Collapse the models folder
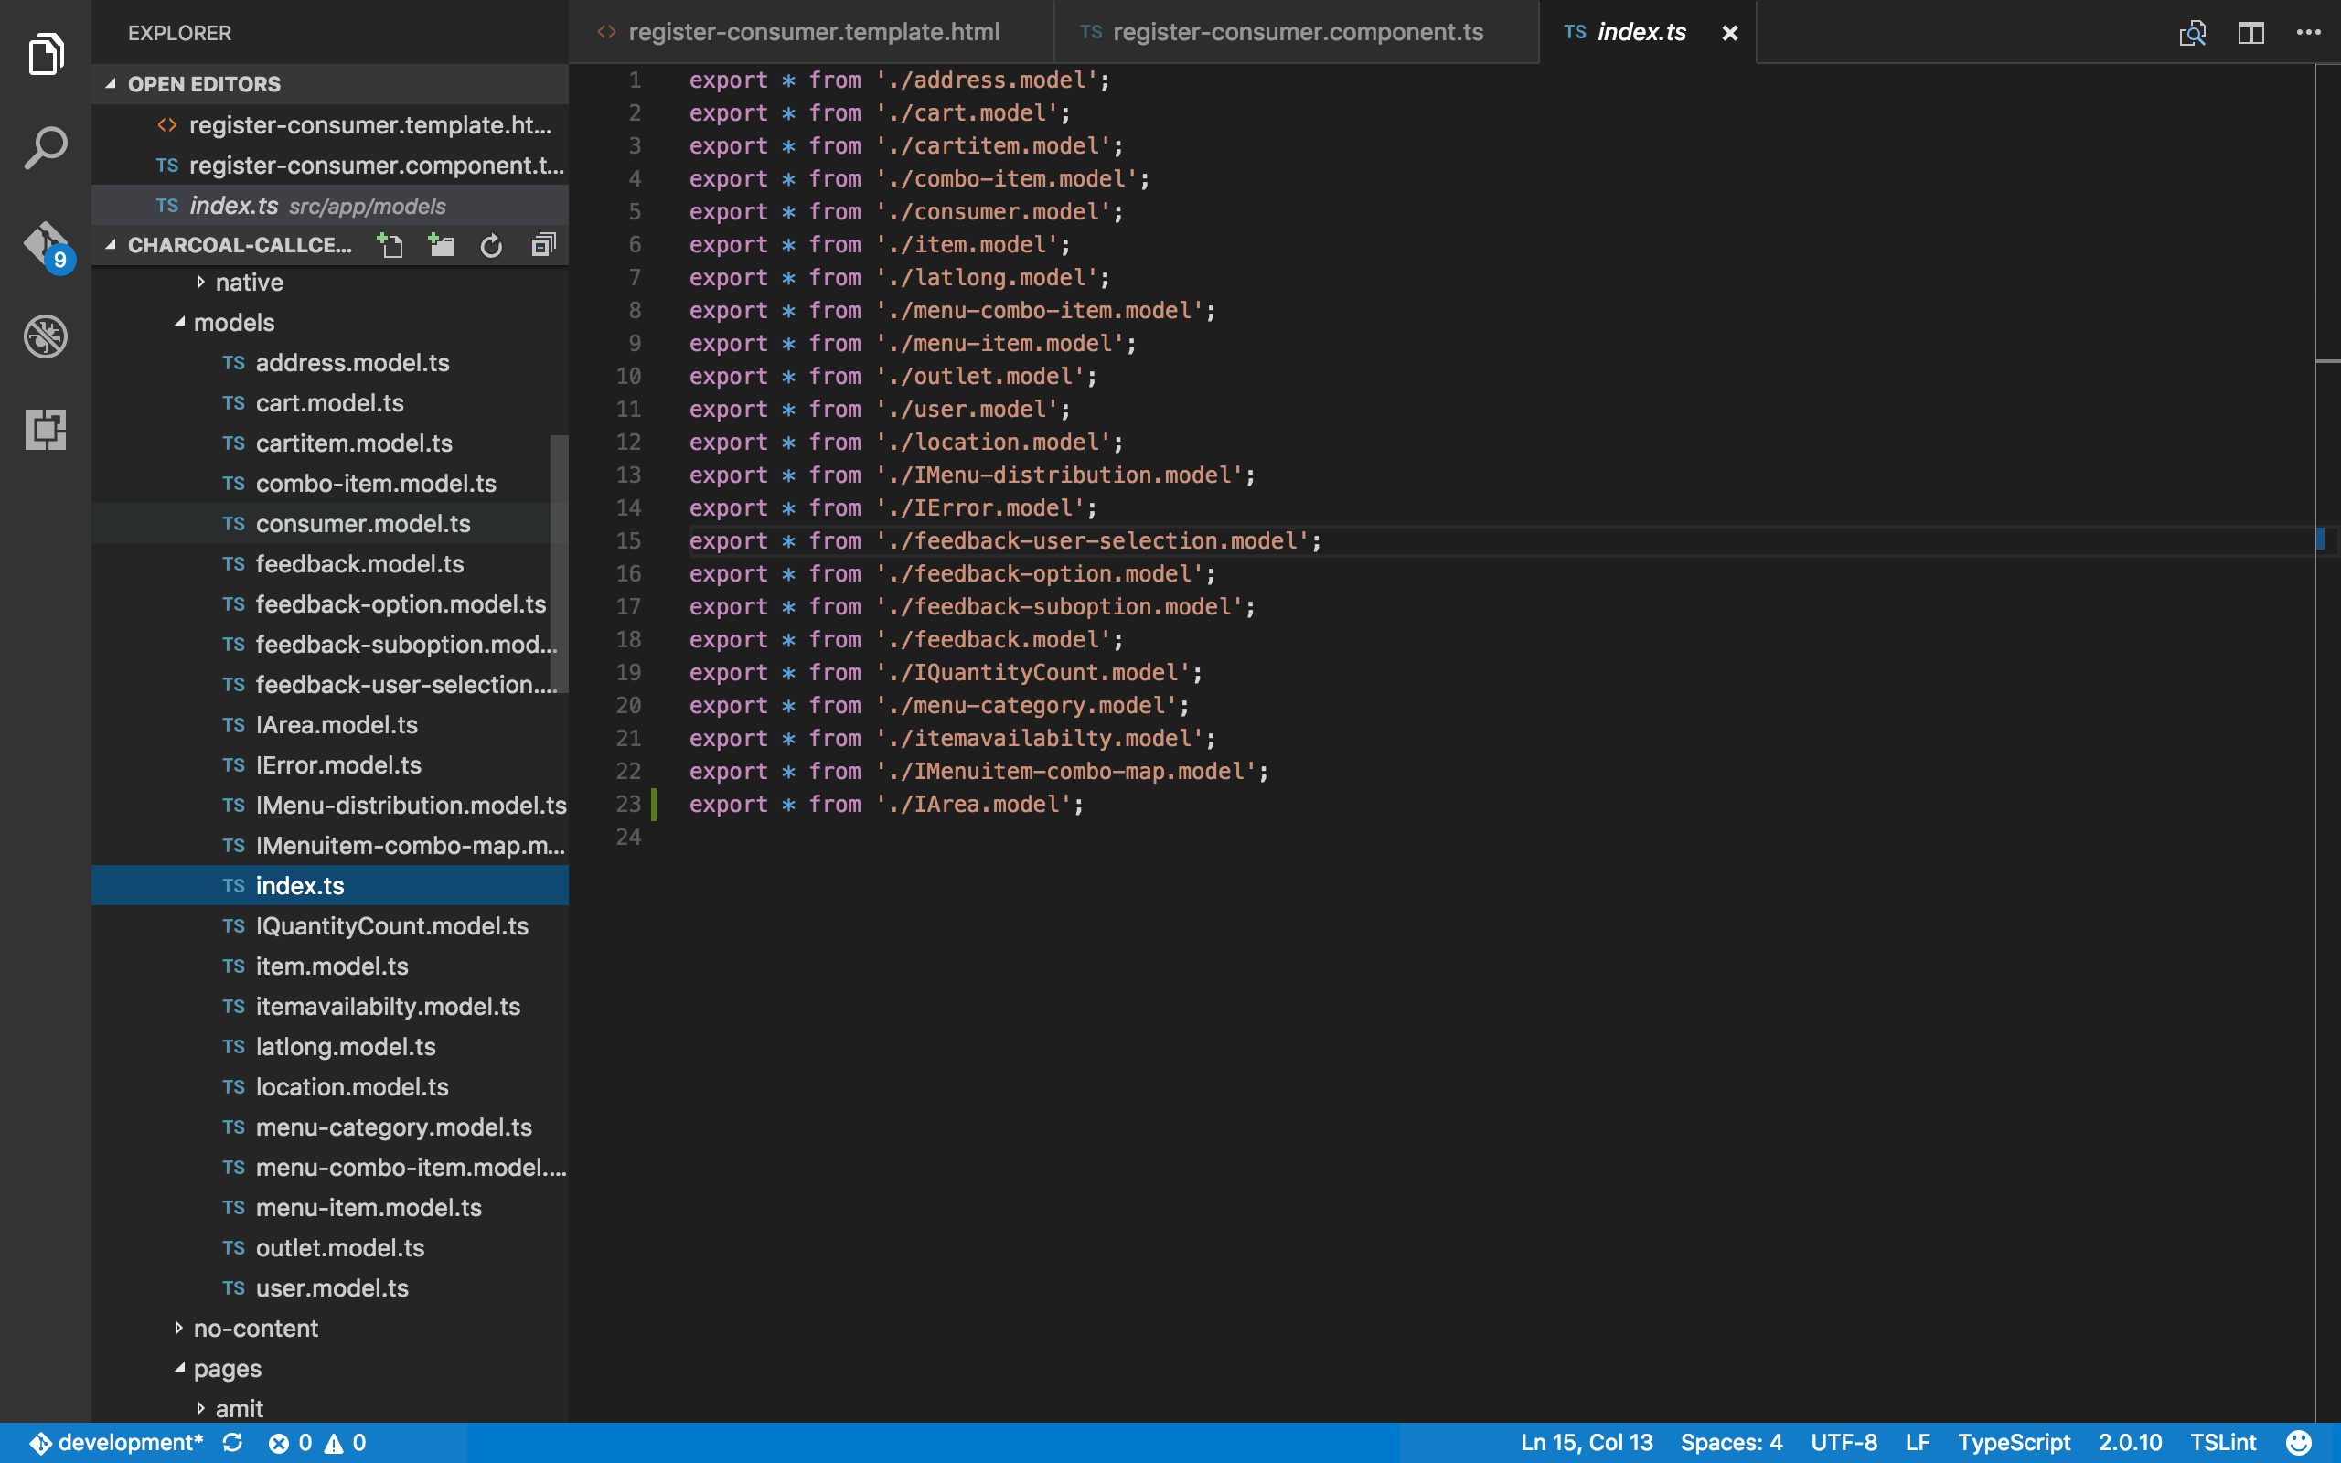 pyautogui.click(x=233, y=322)
